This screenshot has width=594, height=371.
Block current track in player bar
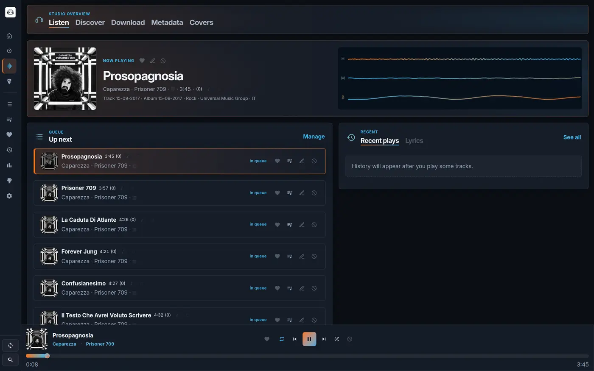coord(350,339)
